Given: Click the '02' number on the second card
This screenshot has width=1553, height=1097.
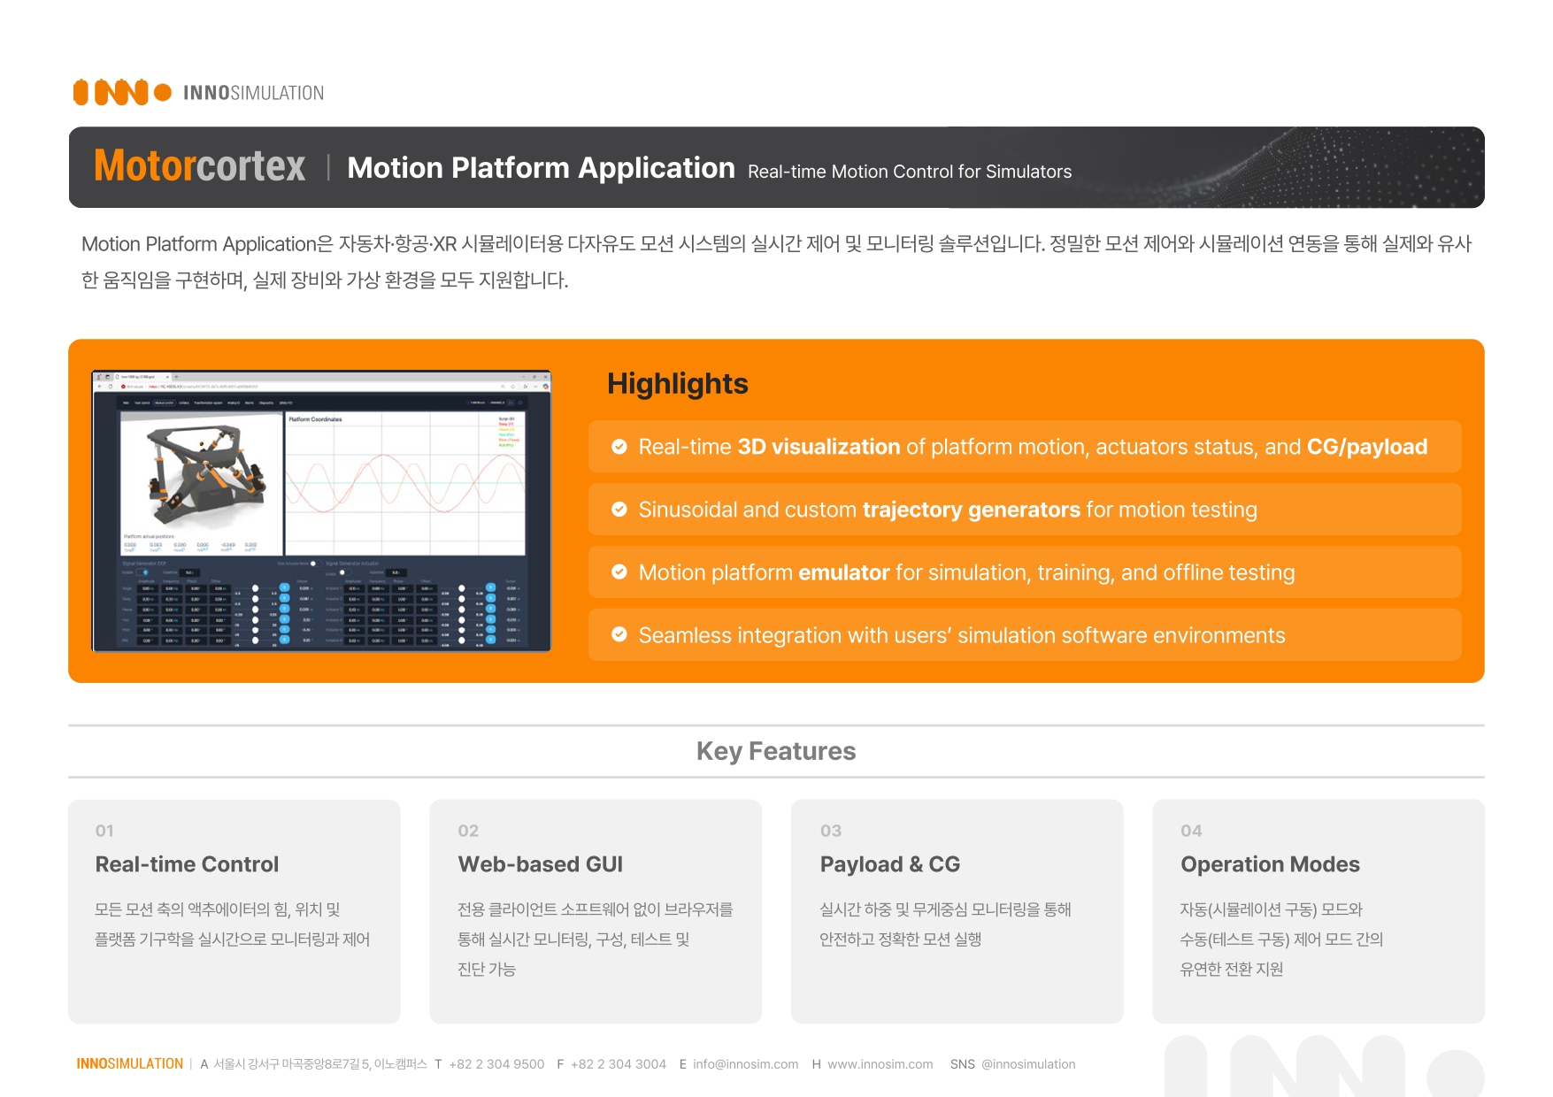Looking at the screenshot, I should pos(468,831).
